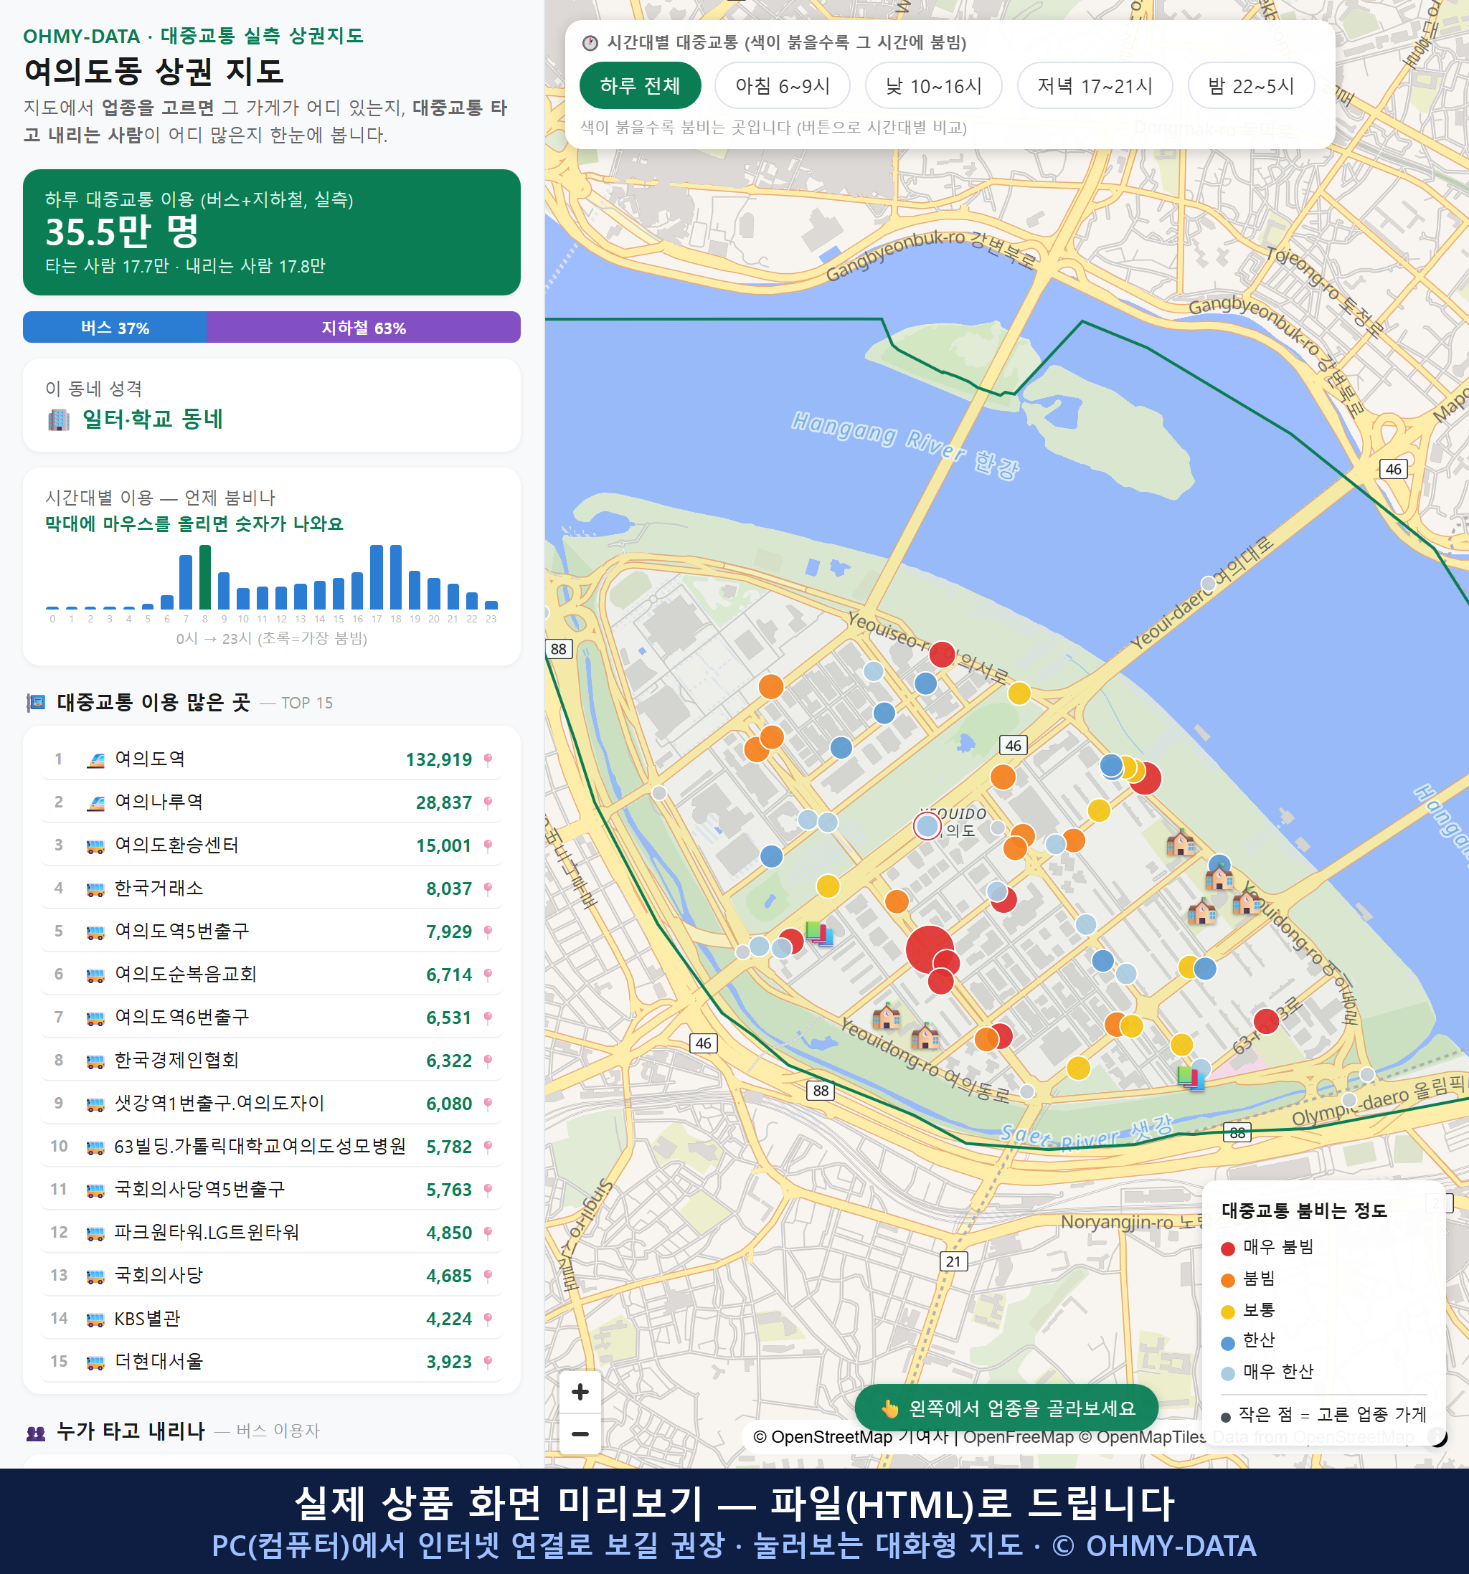Image resolution: width=1469 pixels, height=1574 pixels.
Task: Open the OpenFreeMap attribution link
Action: (x=1019, y=1437)
